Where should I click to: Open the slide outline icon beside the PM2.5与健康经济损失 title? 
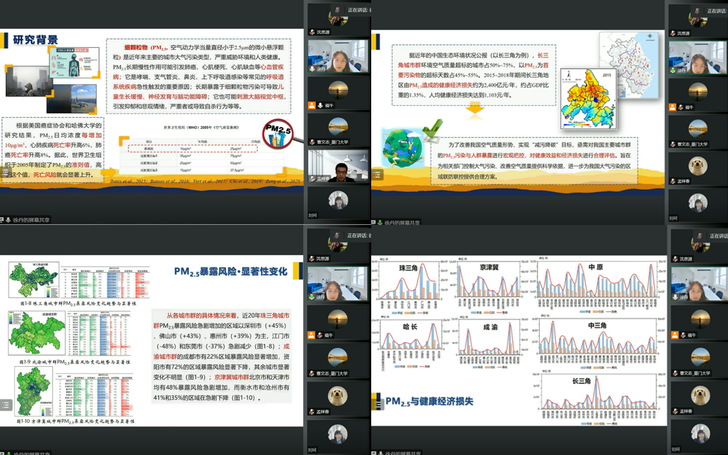click(377, 403)
